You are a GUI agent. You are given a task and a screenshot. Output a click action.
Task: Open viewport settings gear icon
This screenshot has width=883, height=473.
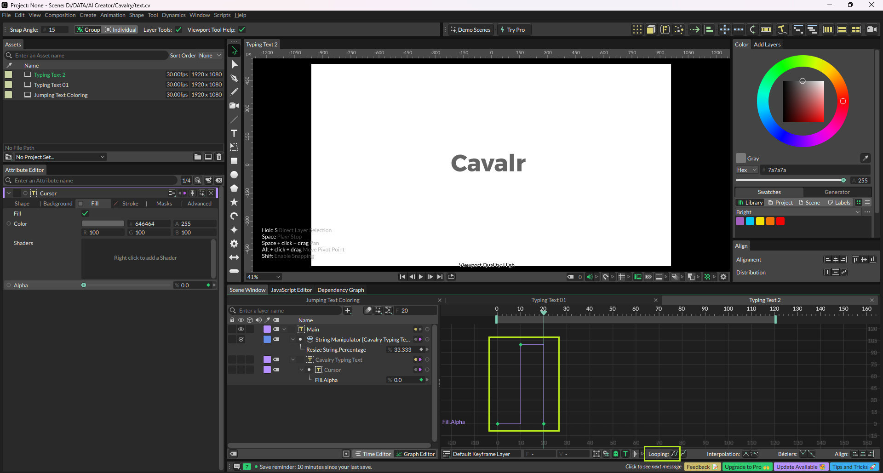(723, 277)
